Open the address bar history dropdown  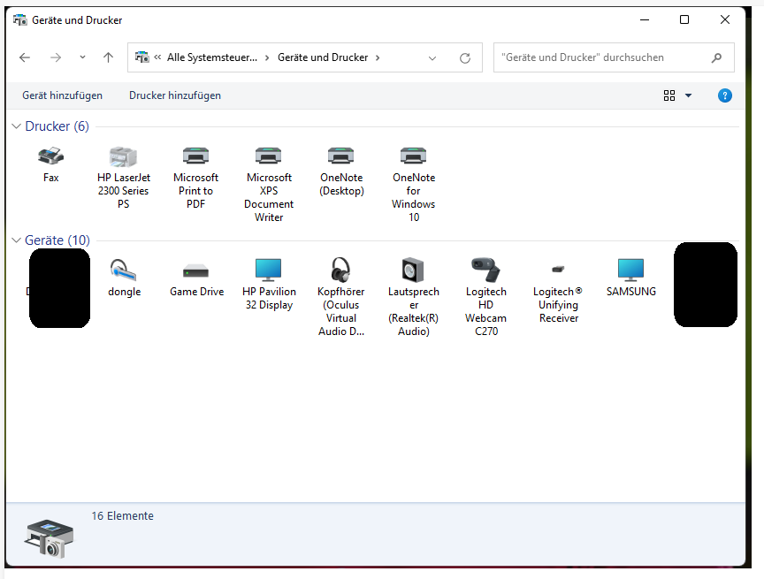432,58
